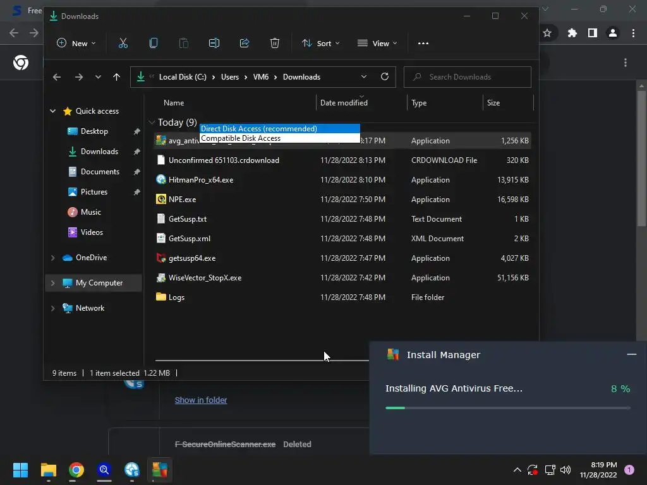Select Direct Disk Access (recommended) option

[x=280, y=129]
